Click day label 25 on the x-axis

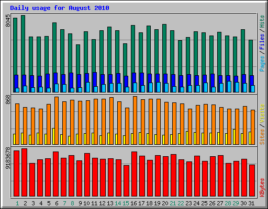tap(204, 203)
